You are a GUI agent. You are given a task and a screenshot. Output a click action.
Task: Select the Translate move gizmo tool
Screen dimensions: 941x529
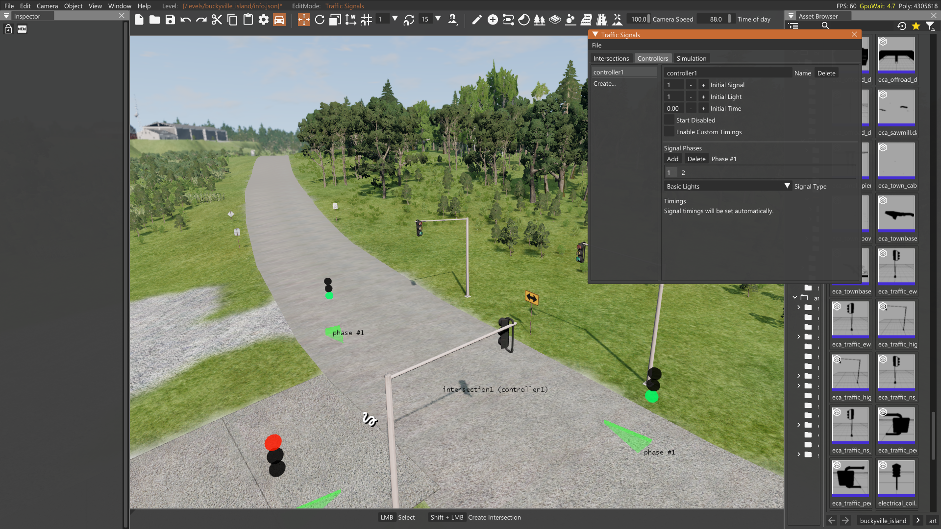pyautogui.click(x=304, y=20)
